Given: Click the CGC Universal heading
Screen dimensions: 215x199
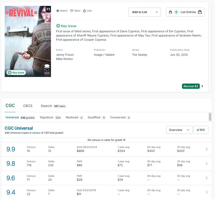Looking at the screenshot, I should pyautogui.click(x=19, y=128).
